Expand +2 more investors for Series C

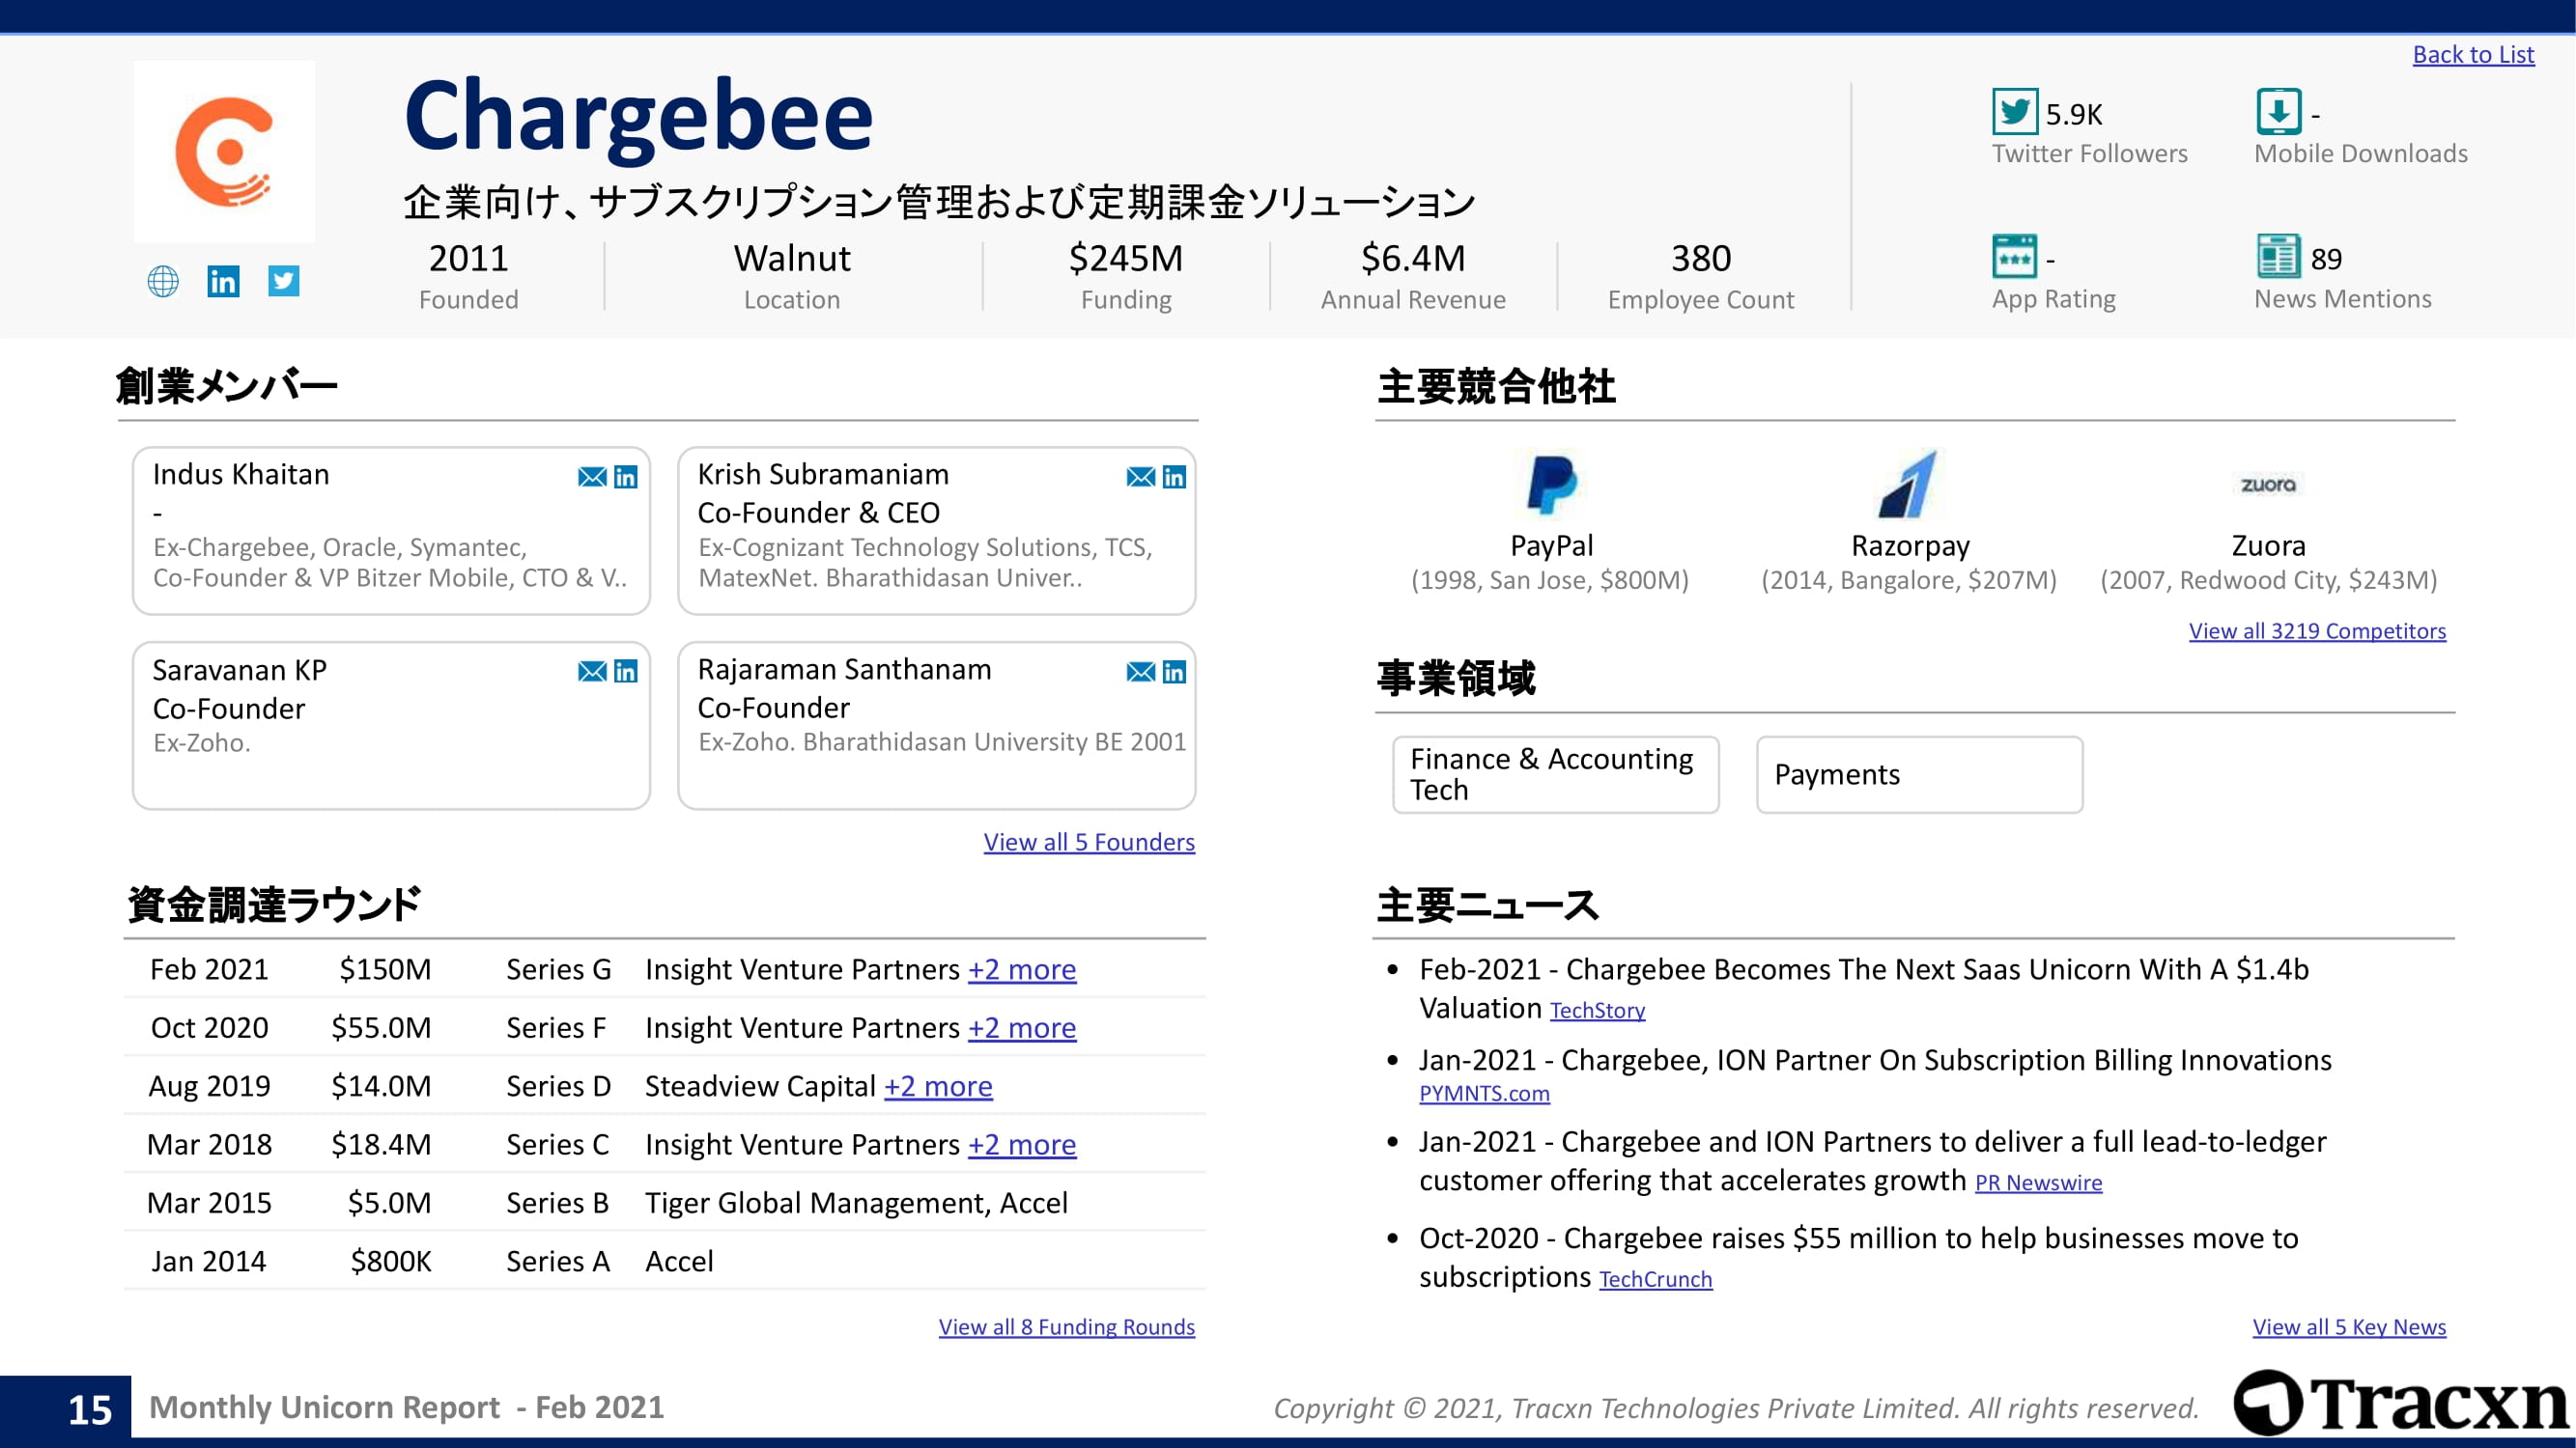coord(1021,1144)
